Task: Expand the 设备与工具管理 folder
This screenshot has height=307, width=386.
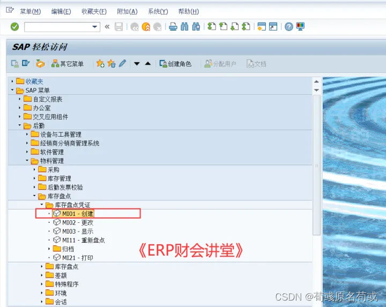Action: (x=27, y=134)
